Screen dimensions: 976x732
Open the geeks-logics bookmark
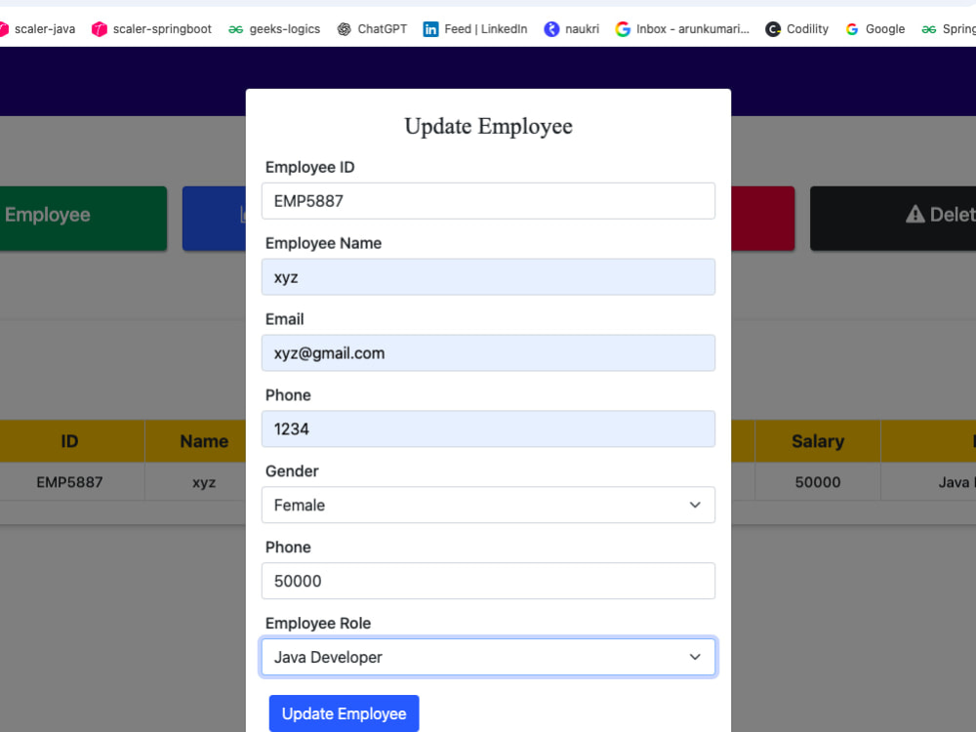274,29
